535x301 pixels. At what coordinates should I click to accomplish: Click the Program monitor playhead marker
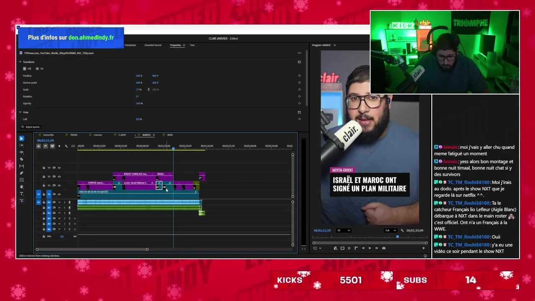coord(397,237)
